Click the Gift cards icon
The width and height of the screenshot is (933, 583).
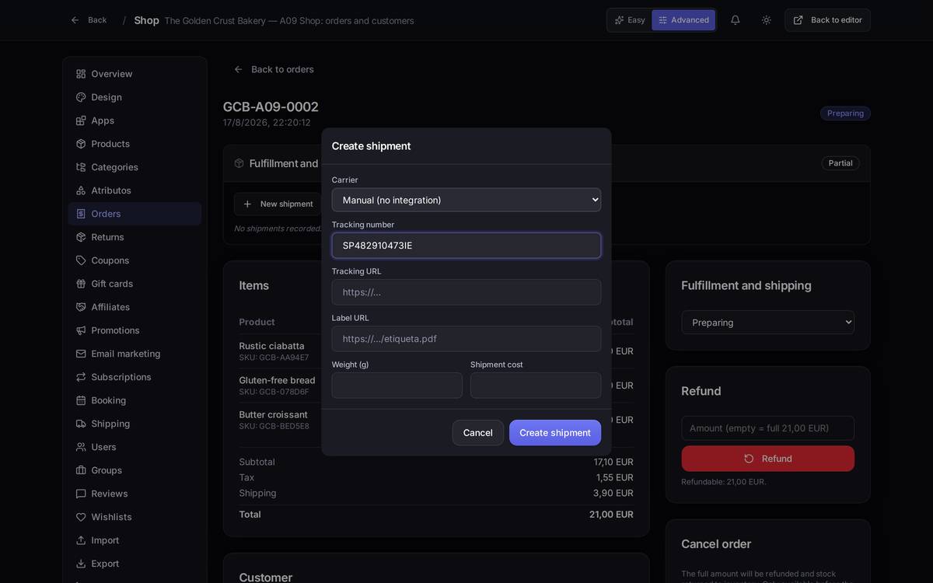[81, 284]
